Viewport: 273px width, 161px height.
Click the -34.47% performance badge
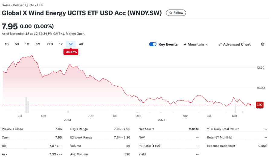coord(71,52)
